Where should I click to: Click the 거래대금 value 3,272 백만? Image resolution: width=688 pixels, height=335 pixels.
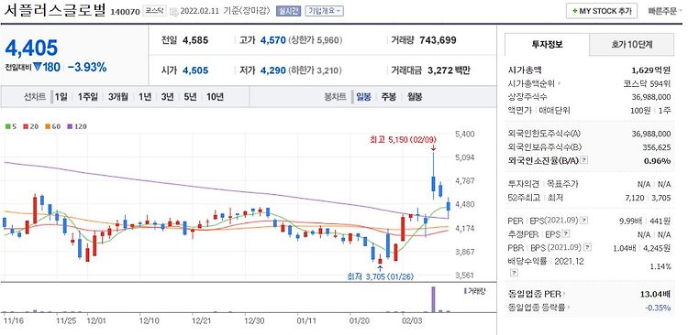[449, 70]
